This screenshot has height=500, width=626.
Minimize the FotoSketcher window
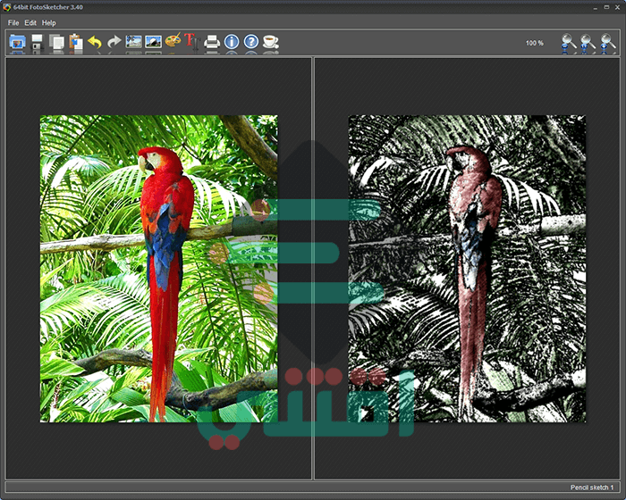click(596, 7)
